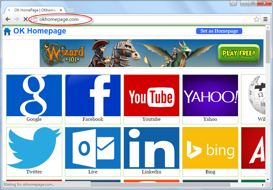This screenshot has width=273, height=190.
Task: Open the red tile with white letter A
Action: [253, 148]
